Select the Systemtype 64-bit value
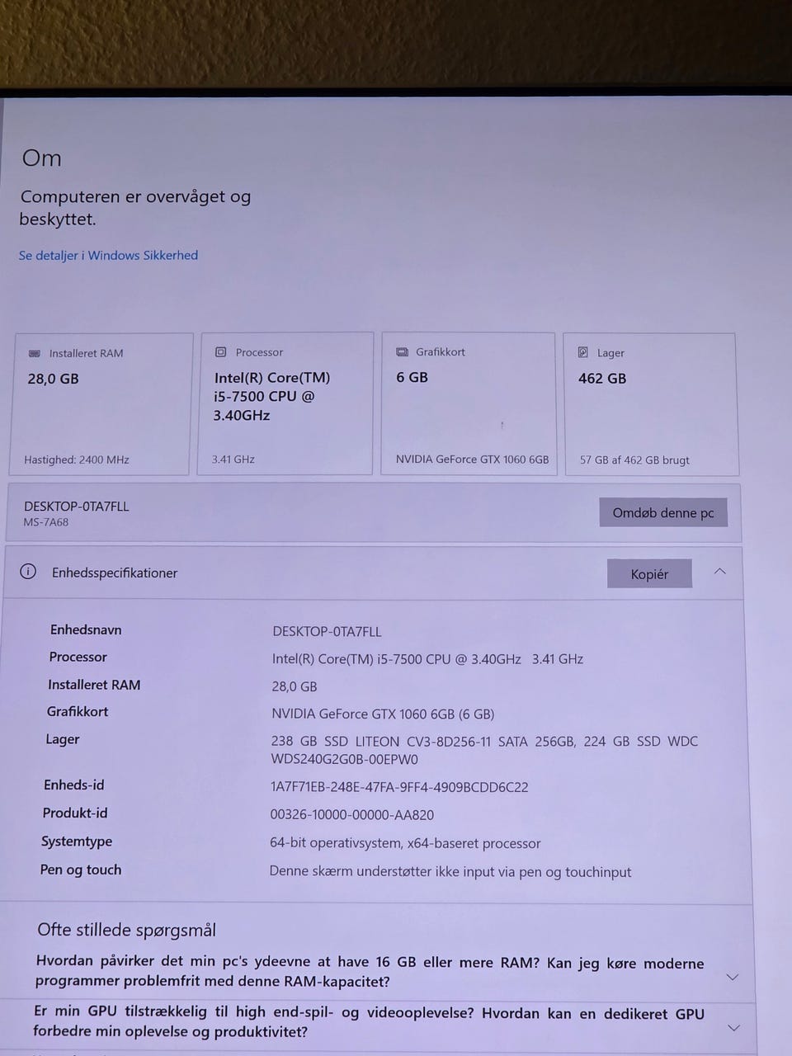This screenshot has width=792, height=1056. [x=405, y=843]
